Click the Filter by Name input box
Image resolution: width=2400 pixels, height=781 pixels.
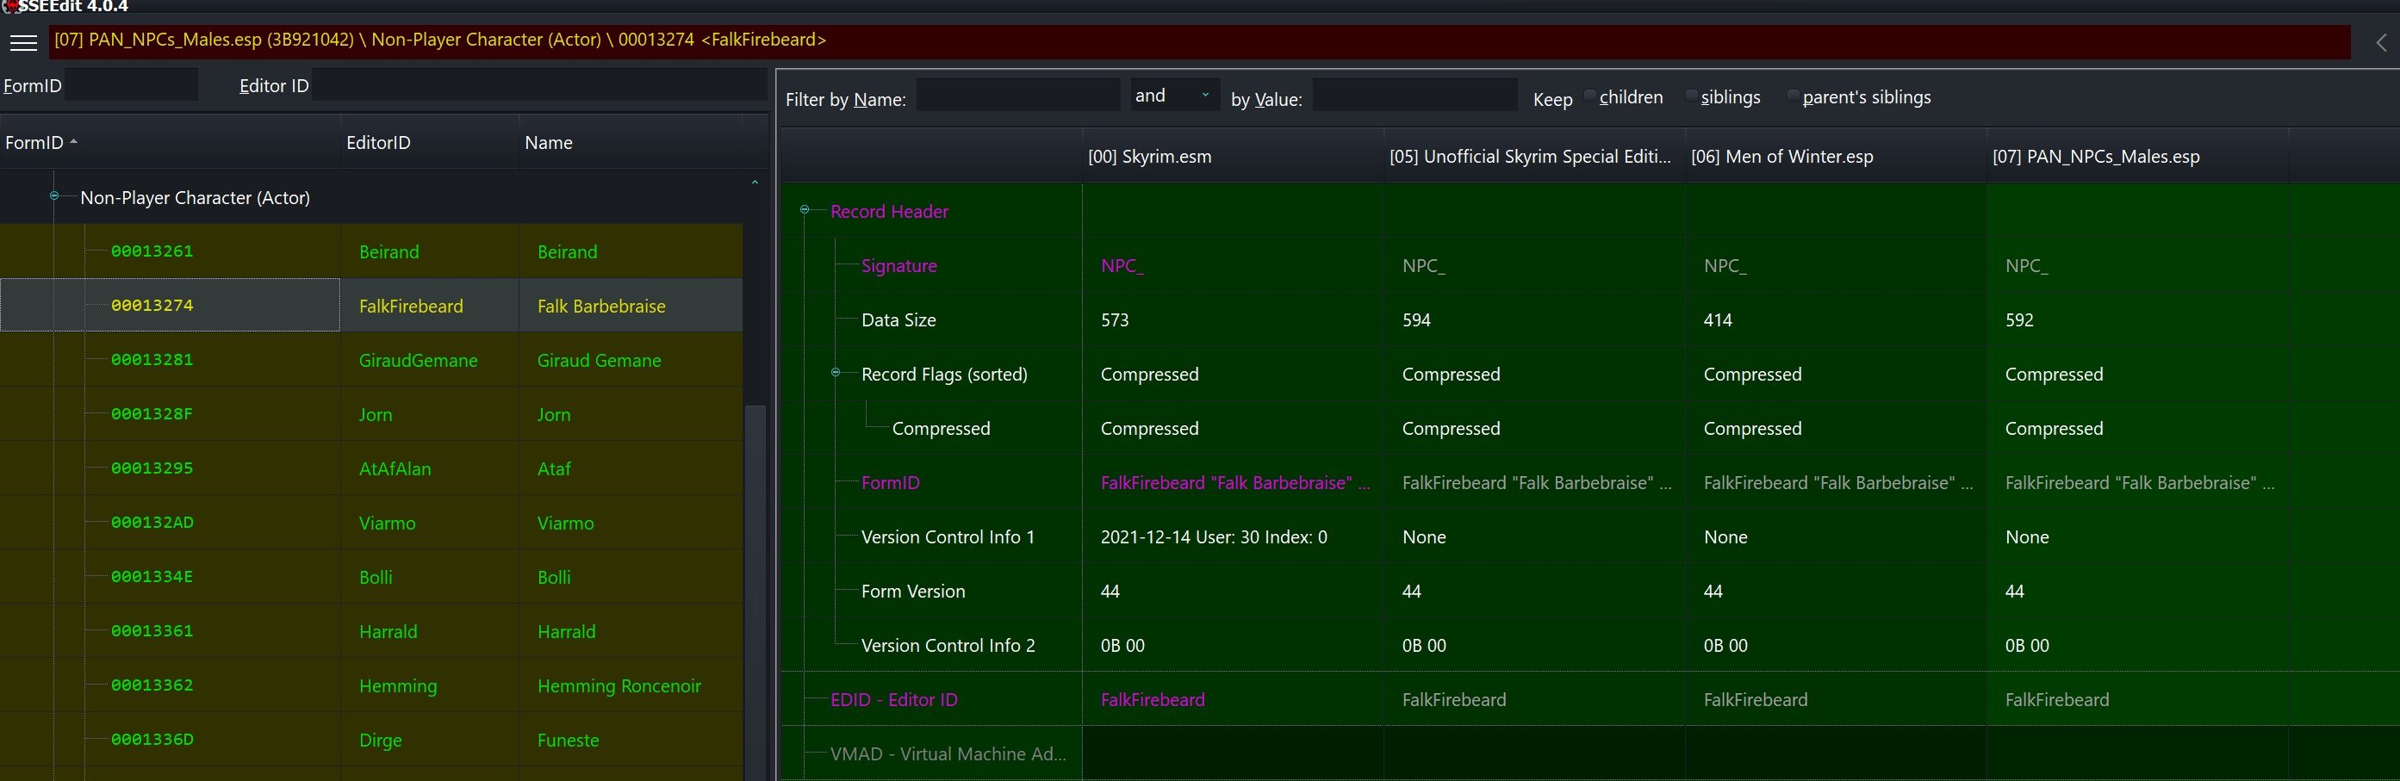click(1018, 95)
